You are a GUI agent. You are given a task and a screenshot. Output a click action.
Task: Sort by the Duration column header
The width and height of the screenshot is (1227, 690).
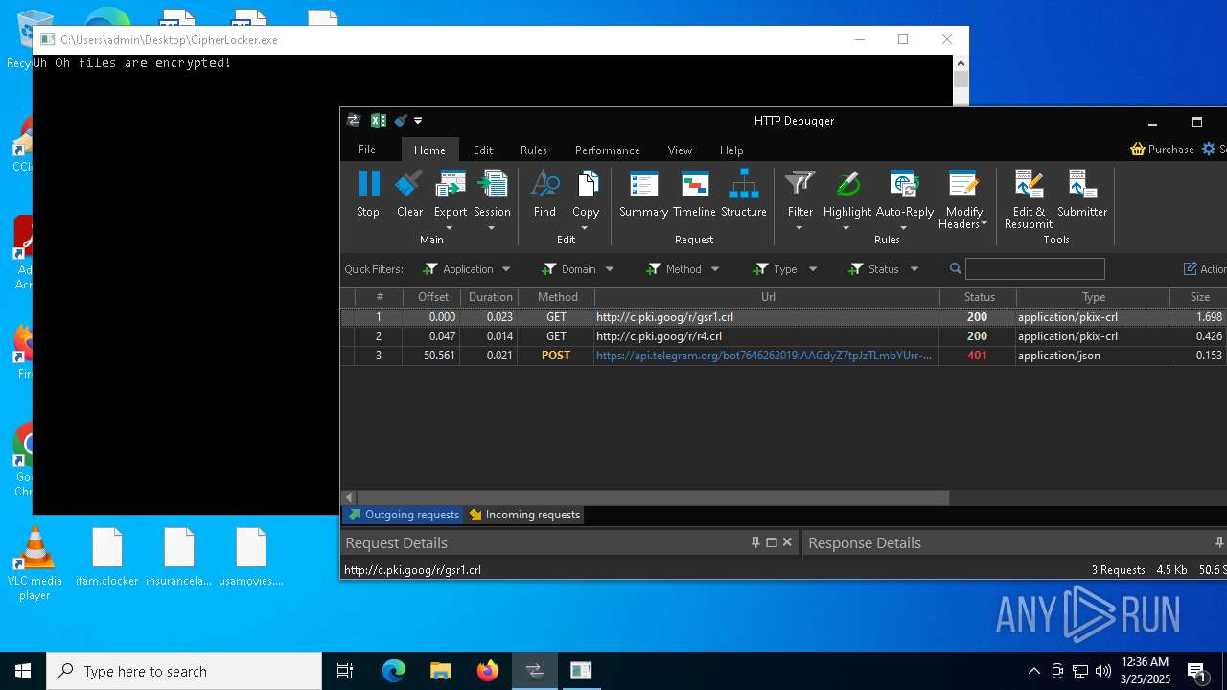coord(490,297)
